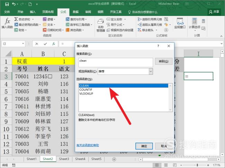The height and width of the screenshot is (168, 225).
Task: Click Create from Selection (根据所选内容创建)
Action: coord(120,30)
